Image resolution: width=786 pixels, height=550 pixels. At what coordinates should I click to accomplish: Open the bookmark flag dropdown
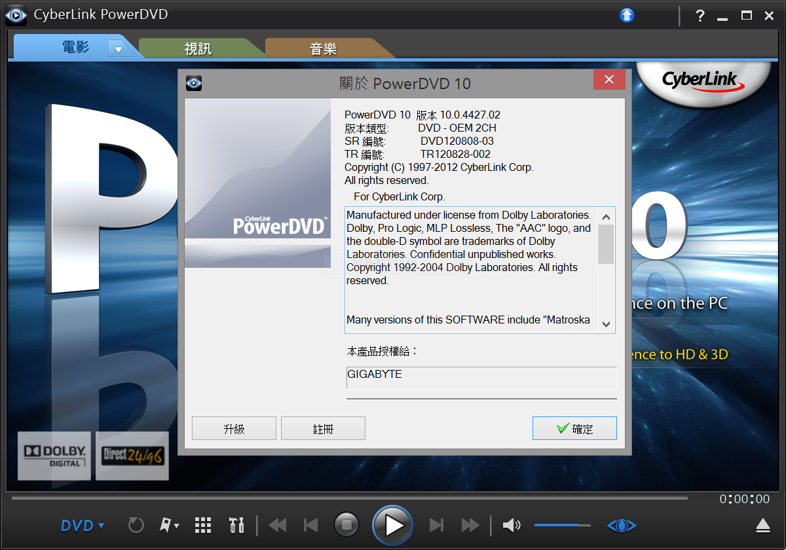coord(170,525)
